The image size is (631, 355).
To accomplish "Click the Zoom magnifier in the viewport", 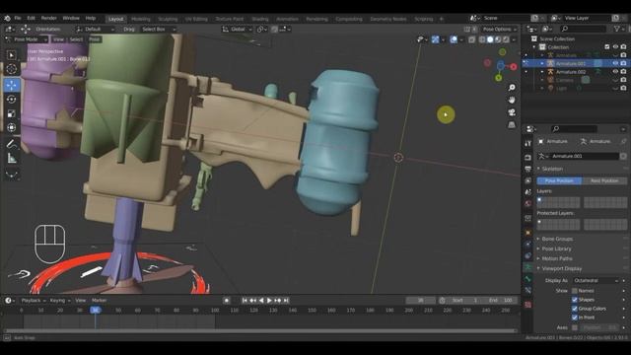I will pyautogui.click(x=512, y=88).
